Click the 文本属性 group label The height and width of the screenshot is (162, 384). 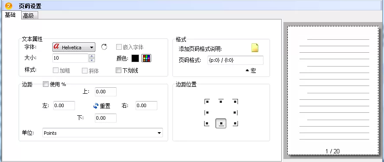click(33, 39)
